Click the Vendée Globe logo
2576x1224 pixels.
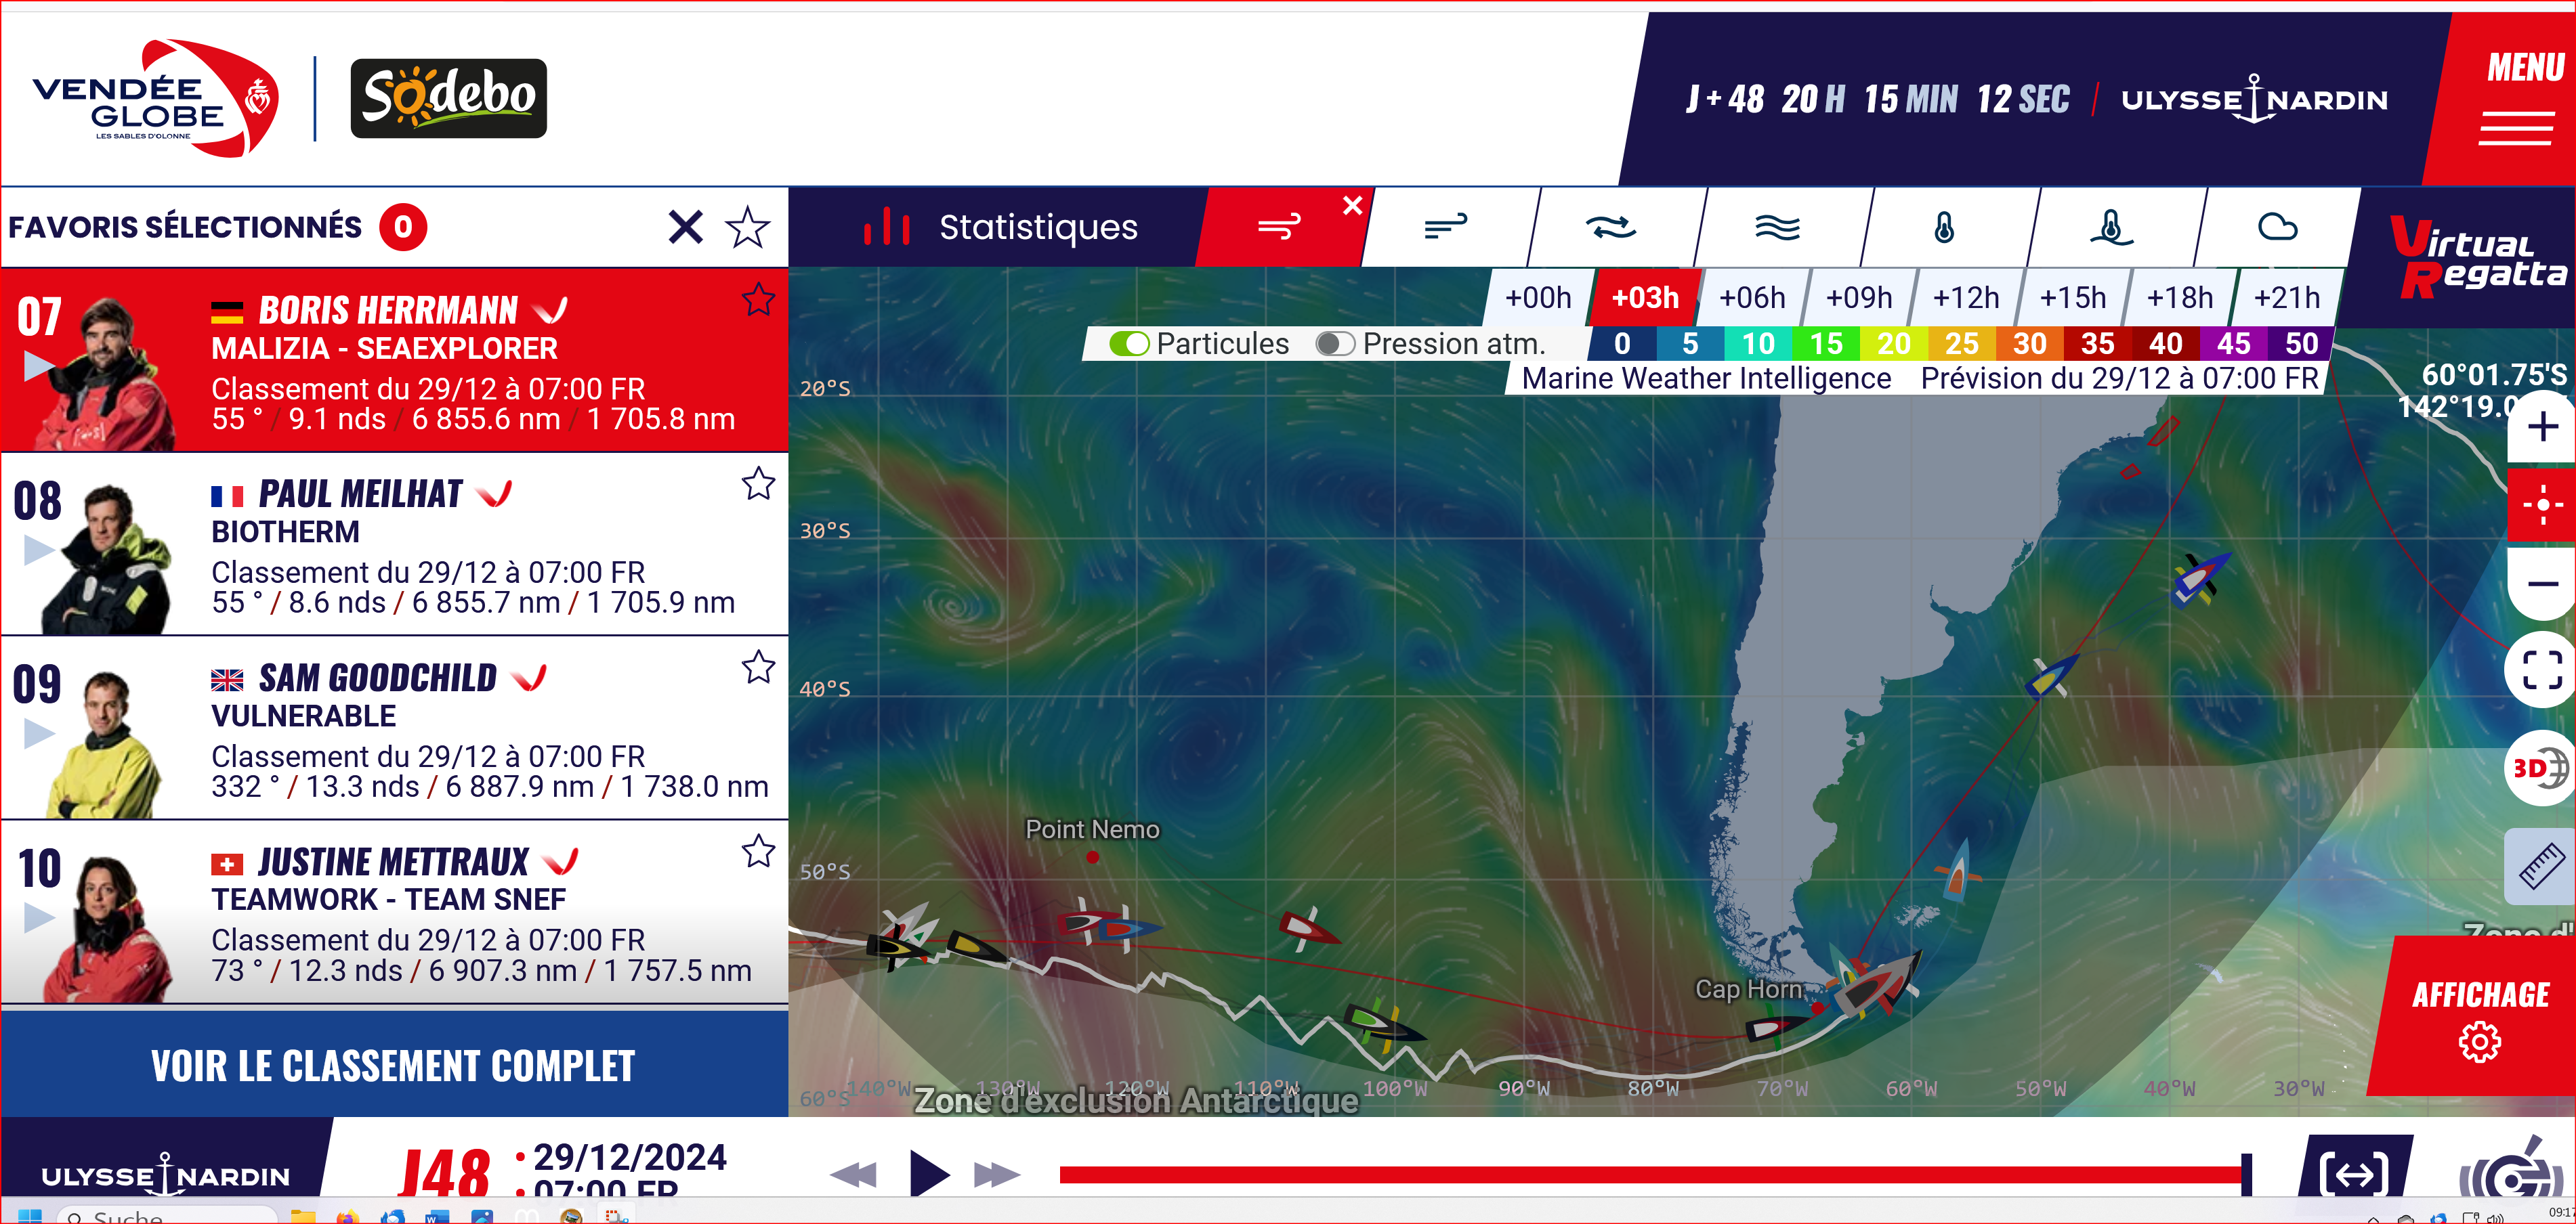(155, 98)
